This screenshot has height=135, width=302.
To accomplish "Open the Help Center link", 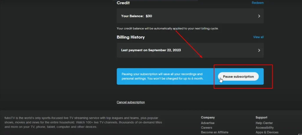I will click(x=264, y=123).
